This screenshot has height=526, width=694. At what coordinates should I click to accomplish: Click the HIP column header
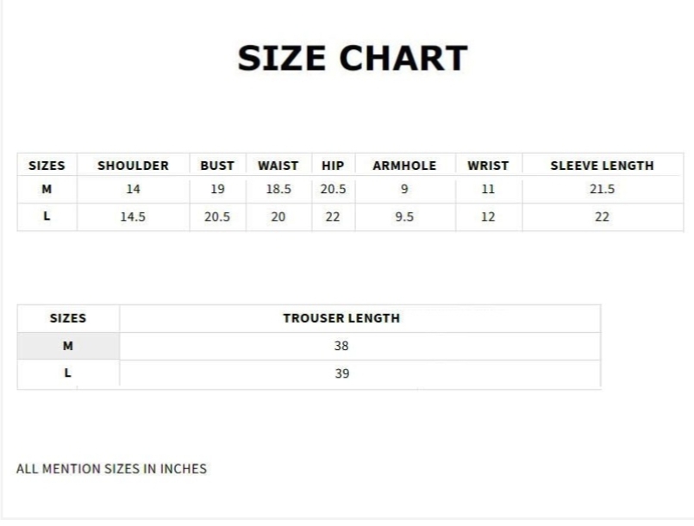pyautogui.click(x=333, y=166)
